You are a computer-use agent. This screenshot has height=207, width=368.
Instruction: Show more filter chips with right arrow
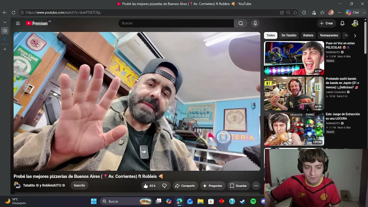click(x=355, y=35)
